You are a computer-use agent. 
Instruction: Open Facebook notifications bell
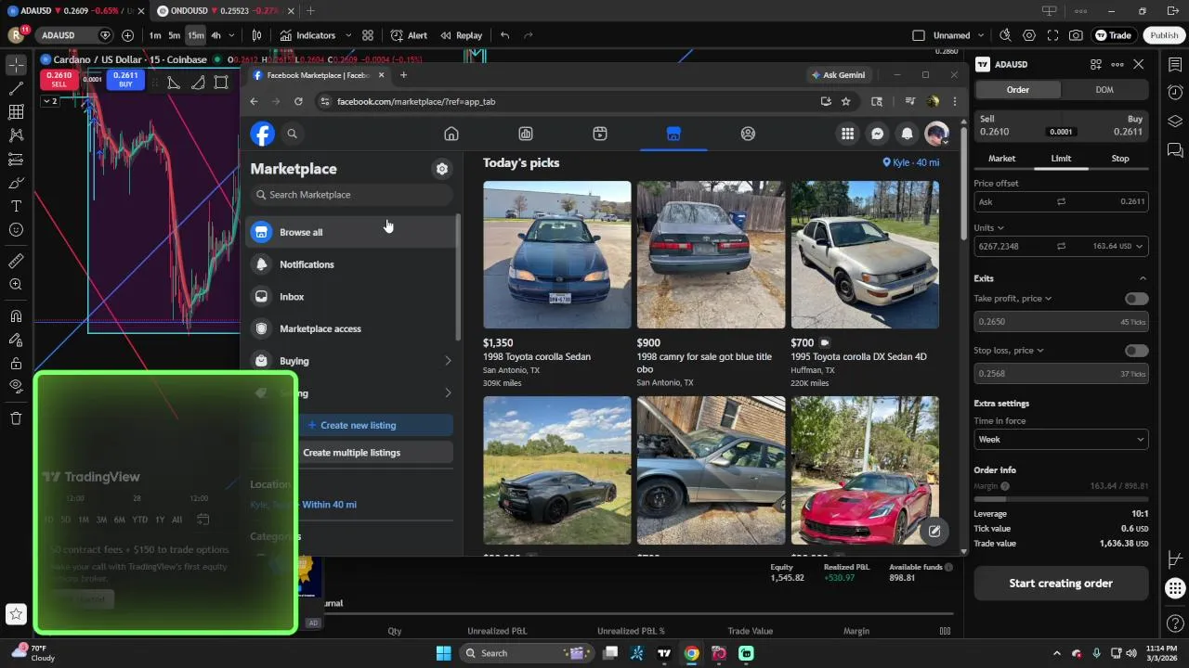pos(907,134)
